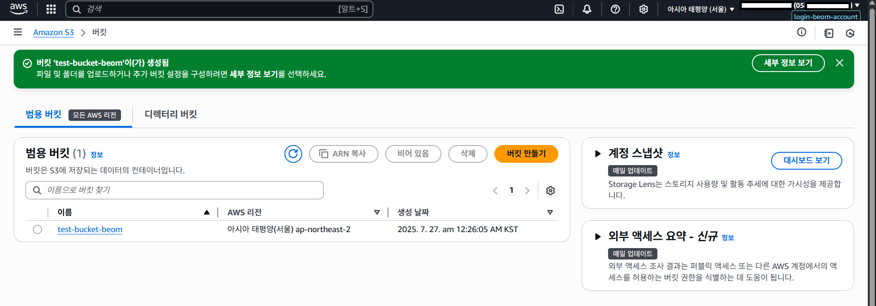Open the info panel icon
The height and width of the screenshot is (306, 876).
coord(802,32)
